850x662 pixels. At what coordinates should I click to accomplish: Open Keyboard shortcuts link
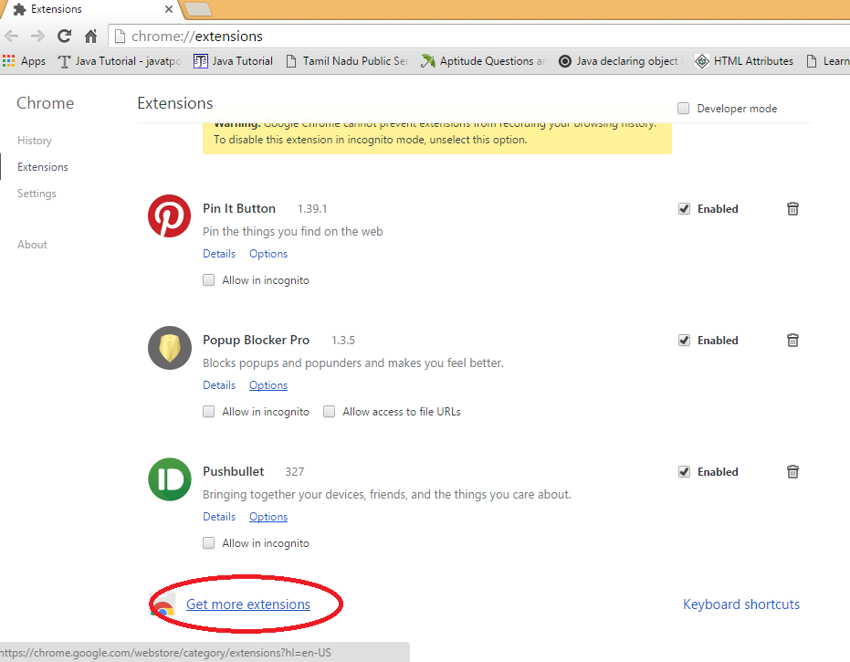pyautogui.click(x=741, y=604)
